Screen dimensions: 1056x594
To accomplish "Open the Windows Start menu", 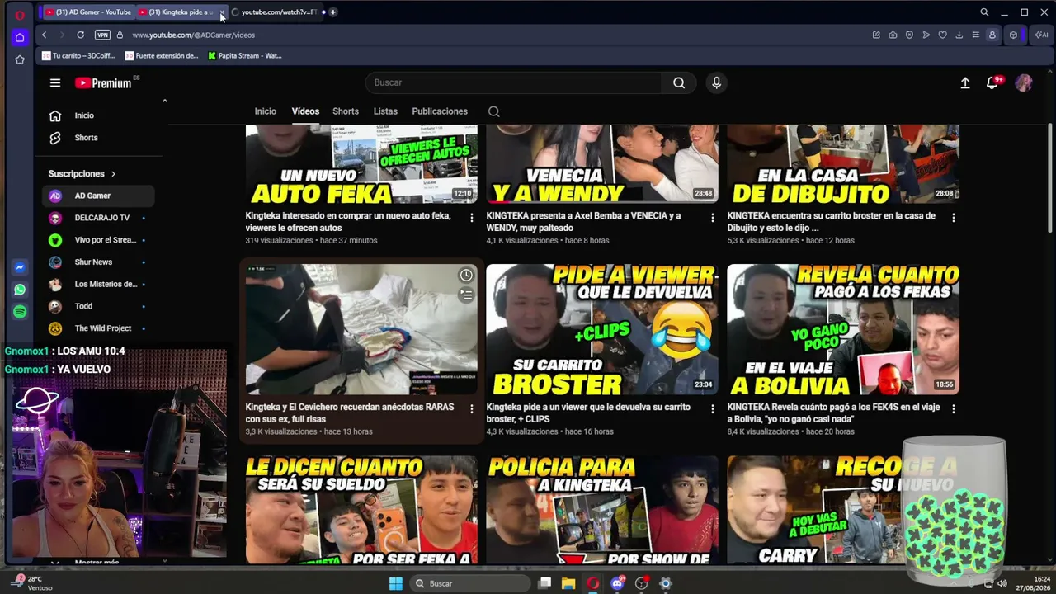I will click(396, 583).
